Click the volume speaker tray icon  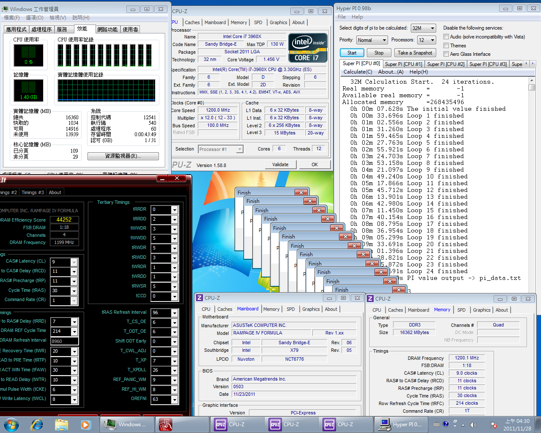point(473,425)
